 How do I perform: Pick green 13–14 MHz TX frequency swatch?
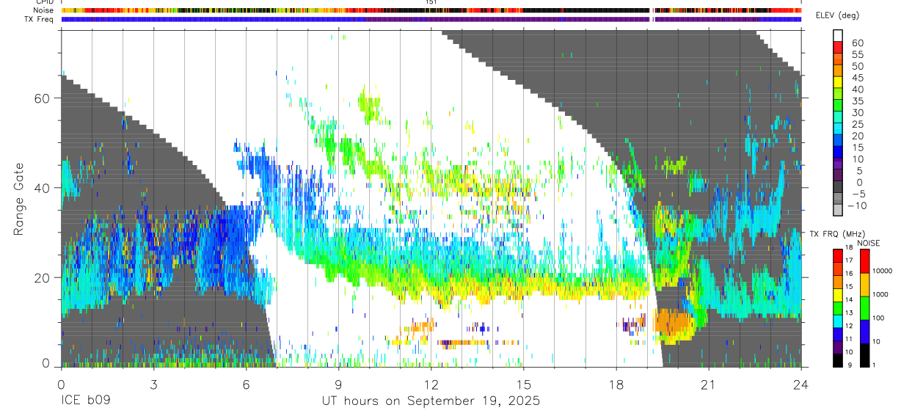pos(837,307)
